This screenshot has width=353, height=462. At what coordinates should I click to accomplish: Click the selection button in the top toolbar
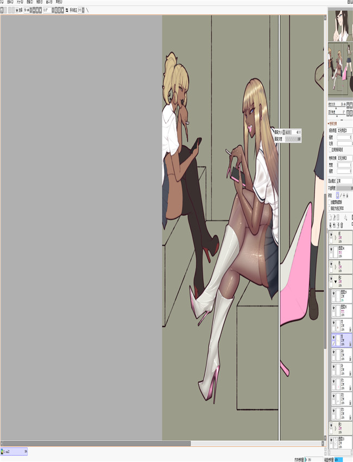click(x=20, y=10)
